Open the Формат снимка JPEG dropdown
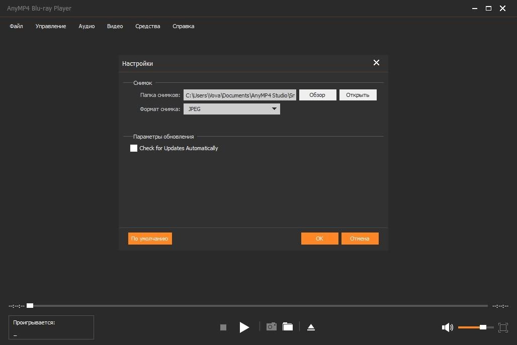Viewport: 517px width, 345px height. [x=232, y=109]
